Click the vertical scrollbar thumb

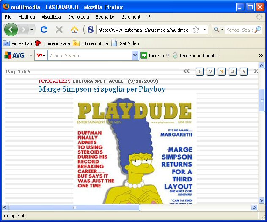(x=262, y=100)
